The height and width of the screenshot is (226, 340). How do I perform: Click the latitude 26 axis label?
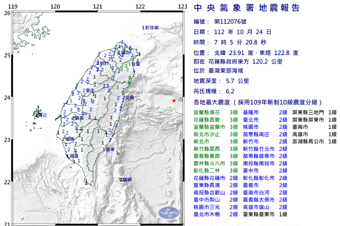(x=7, y=13)
